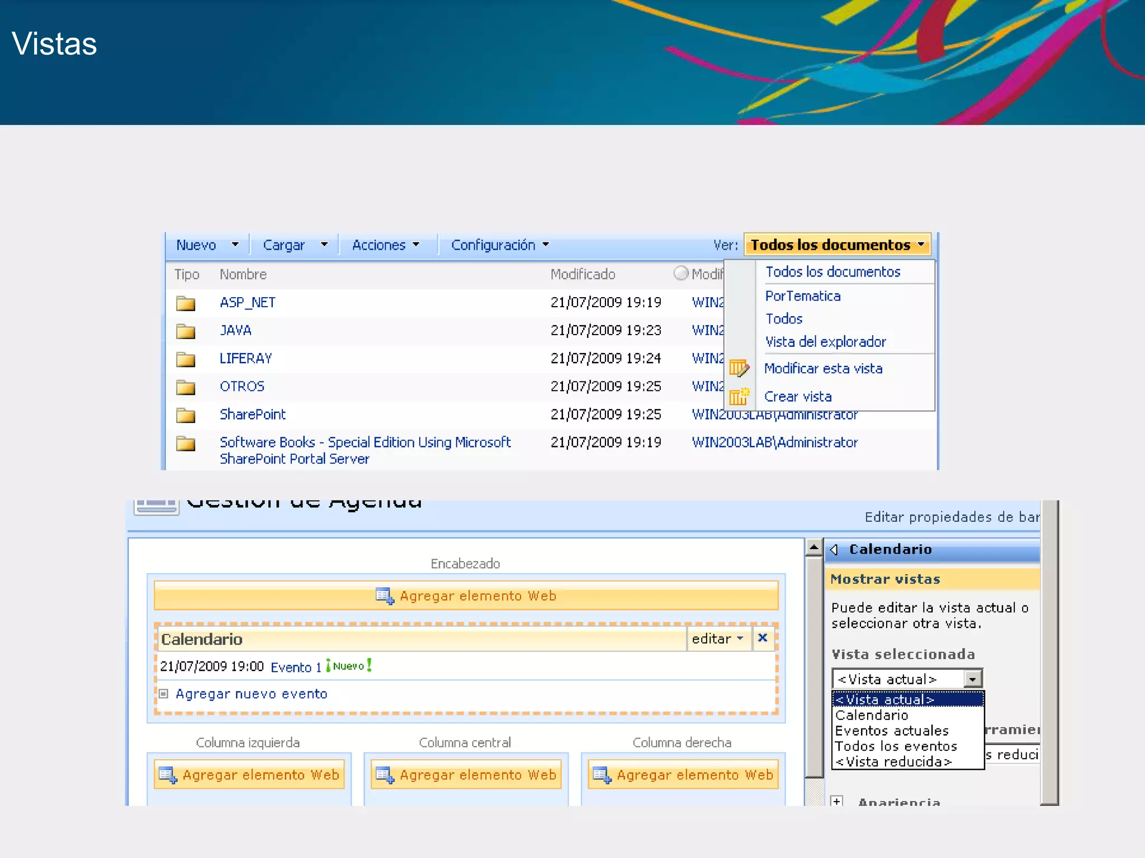
Task: Click the JAVA folder icon
Action: [x=186, y=331]
